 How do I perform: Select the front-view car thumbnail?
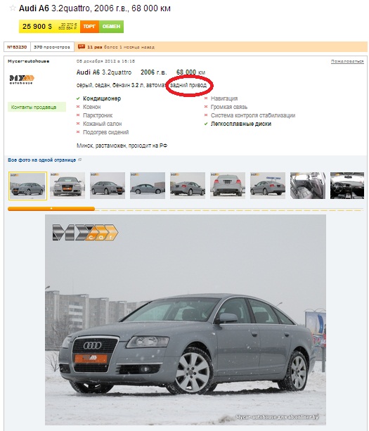pos(67,186)
